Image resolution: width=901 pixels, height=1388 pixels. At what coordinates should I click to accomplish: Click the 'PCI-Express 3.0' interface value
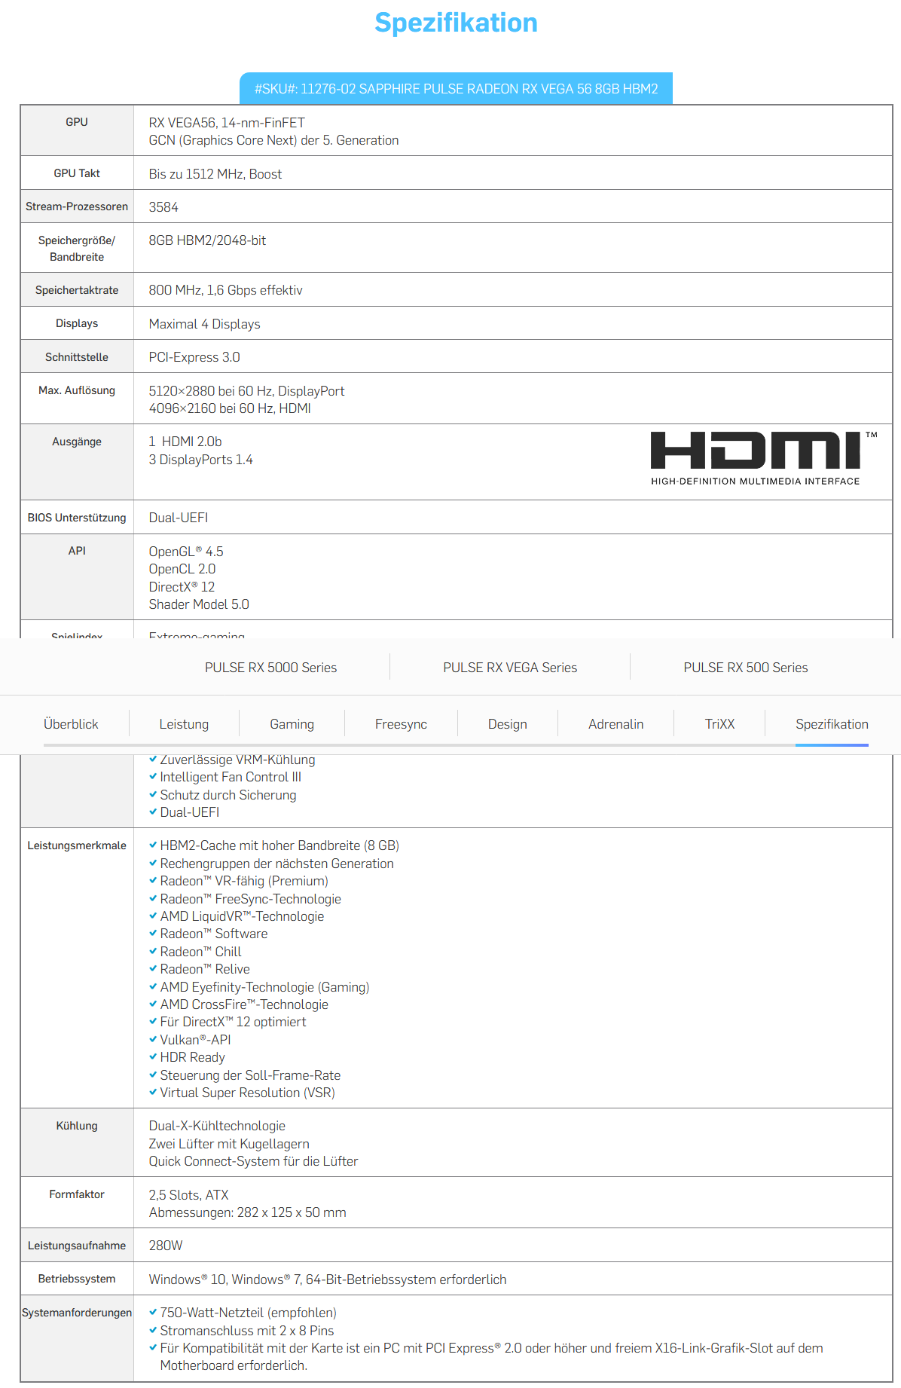click(194, 357)
